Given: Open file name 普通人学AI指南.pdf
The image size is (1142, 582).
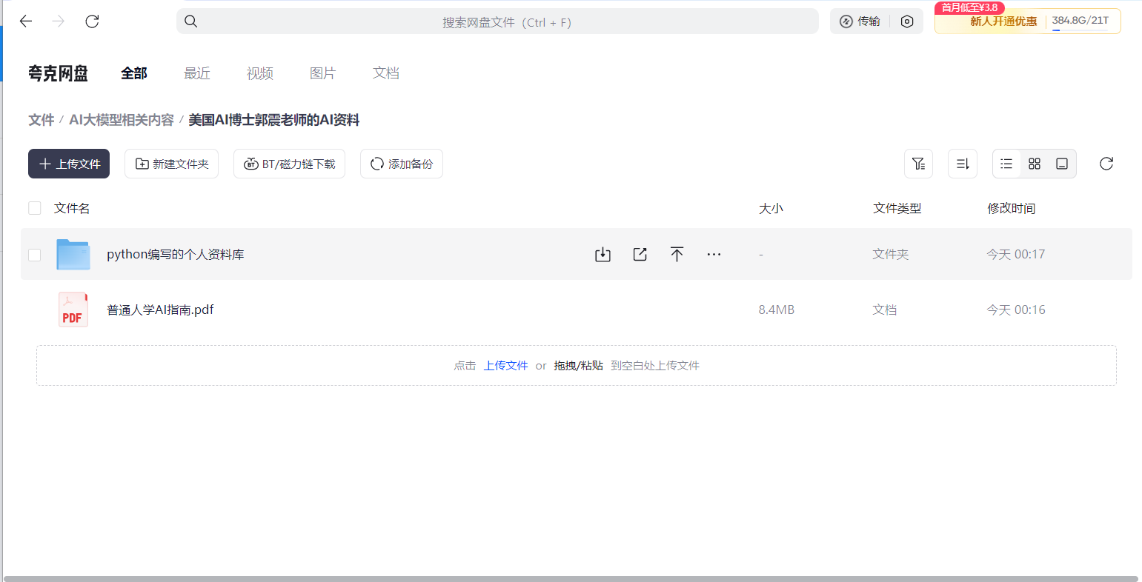Looking at the screenshot, I should click(x=160, y=310).
